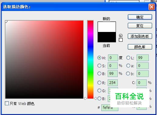The image size is (157, 115).
Task: Select the R red radio button
Action: coord(99,82)
